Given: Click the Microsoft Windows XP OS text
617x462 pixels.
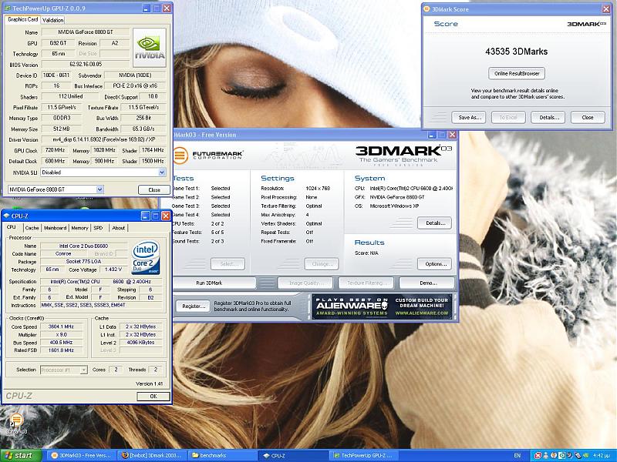Looking at the screenshot, I should click(394, 206).
